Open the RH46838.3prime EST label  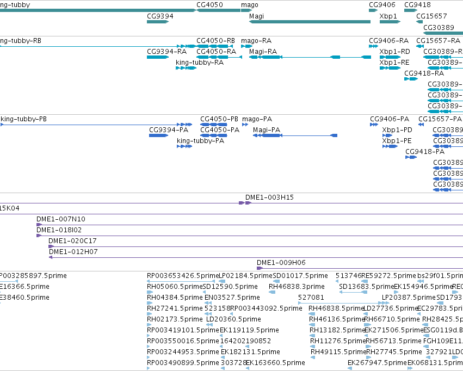[x=297, y=287]
